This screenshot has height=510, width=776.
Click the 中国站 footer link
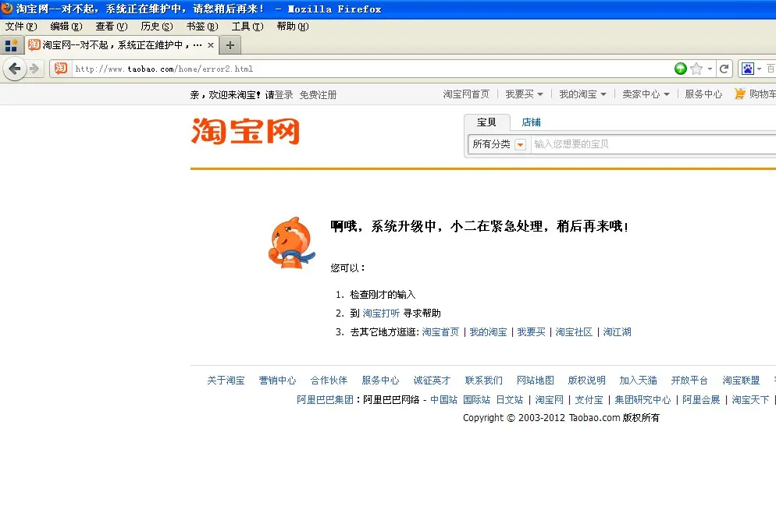(x=443, y=400)
